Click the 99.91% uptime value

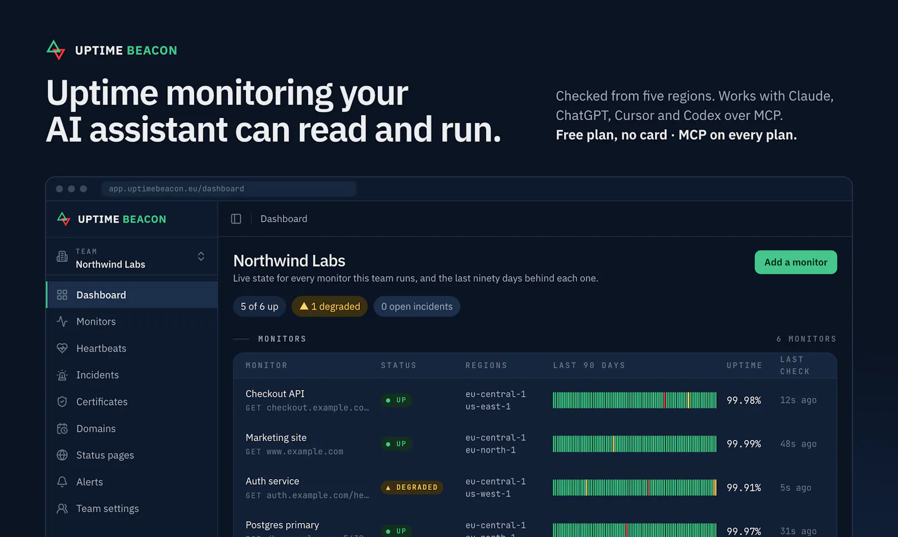pyautogui.click(x=744, y=488)
